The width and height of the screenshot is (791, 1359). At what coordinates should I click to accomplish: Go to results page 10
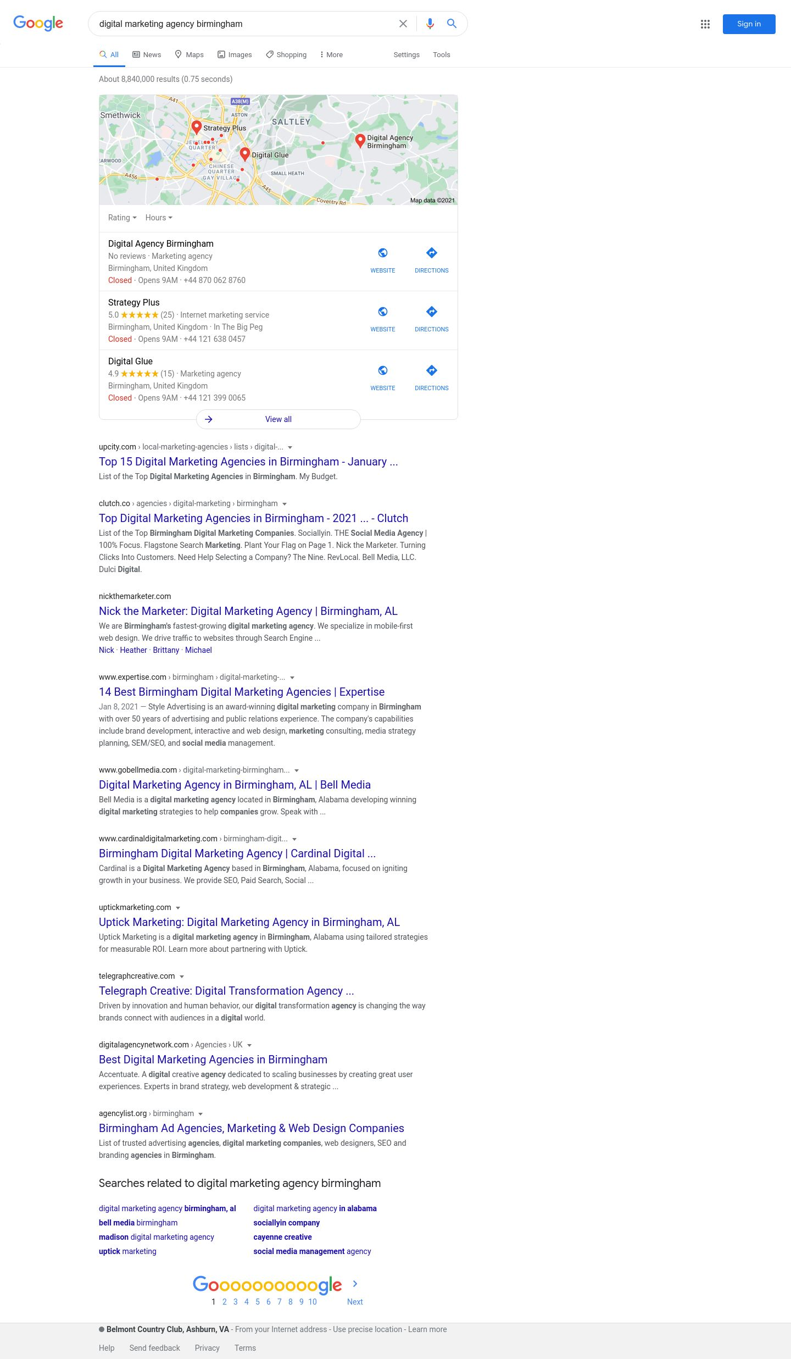313,1302
